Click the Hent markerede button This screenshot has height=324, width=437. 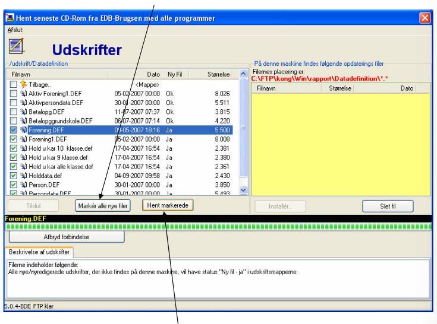pyautogui.click(x=168, y=205)
